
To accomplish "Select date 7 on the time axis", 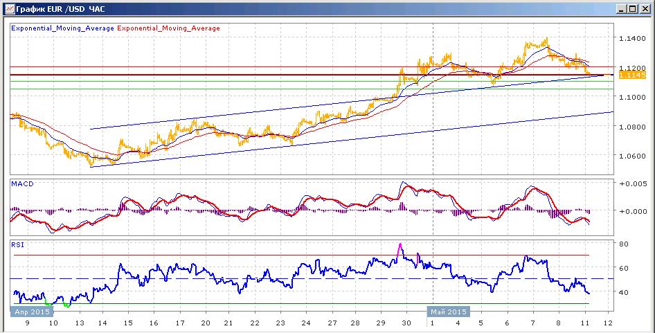I will (532, 323).
